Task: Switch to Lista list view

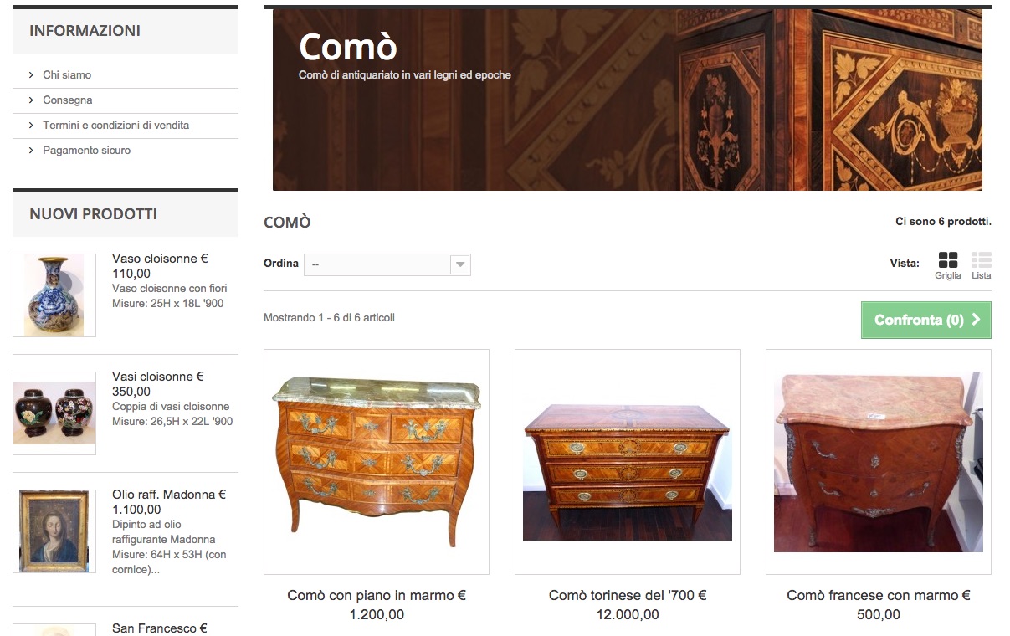Action: (981, 265)
